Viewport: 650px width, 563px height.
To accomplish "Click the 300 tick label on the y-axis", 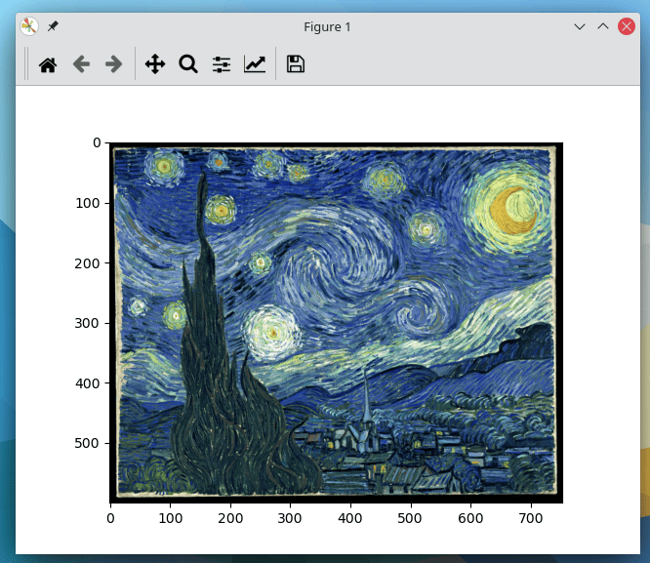I will pos(90,323).
